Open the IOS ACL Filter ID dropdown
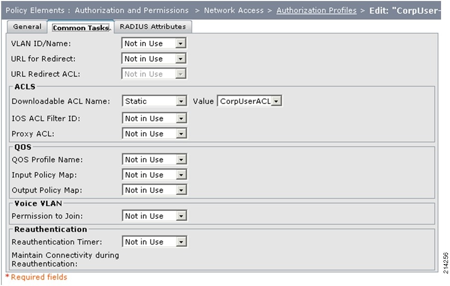Screen dimensions: 450x286 154,118
